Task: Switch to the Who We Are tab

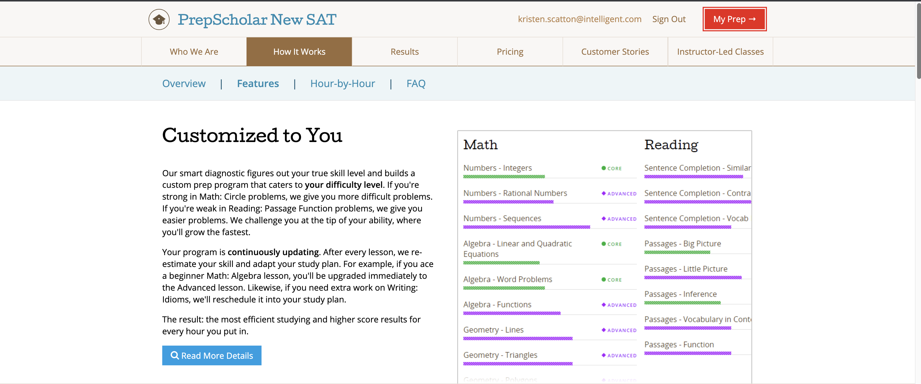Action: (x=194, y=52)
